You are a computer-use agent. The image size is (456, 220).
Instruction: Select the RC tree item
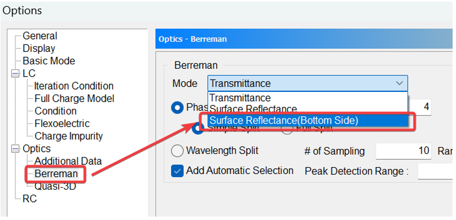tap(30, 199)
